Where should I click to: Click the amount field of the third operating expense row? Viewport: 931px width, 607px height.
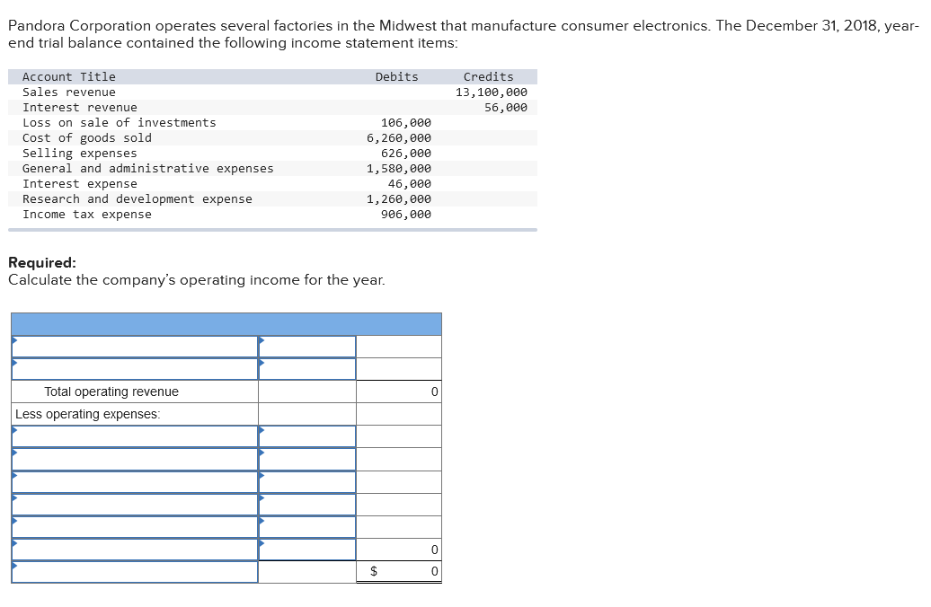pyautogui.click(x=307, y=482)
